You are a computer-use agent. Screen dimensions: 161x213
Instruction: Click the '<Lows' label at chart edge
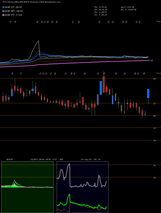(158, 73)
